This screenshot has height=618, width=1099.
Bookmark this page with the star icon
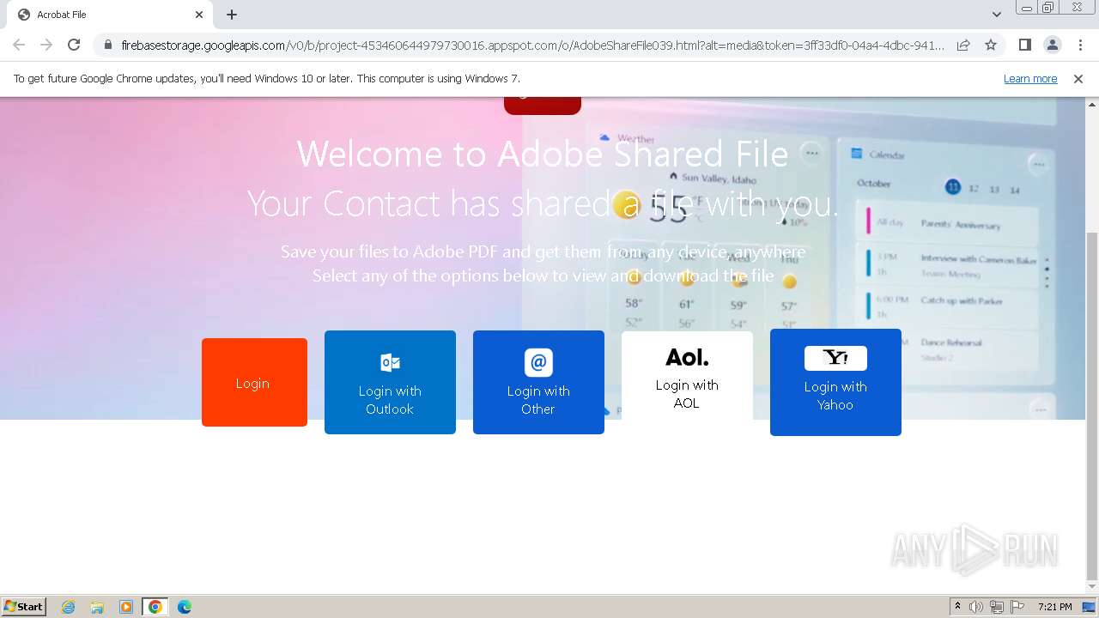991,45
